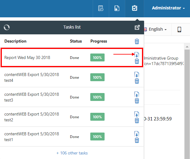Image resolution: width=190 pixels, height=159 pixels.
Task: Download contentWEB Export test3 file
Action: 137,95
